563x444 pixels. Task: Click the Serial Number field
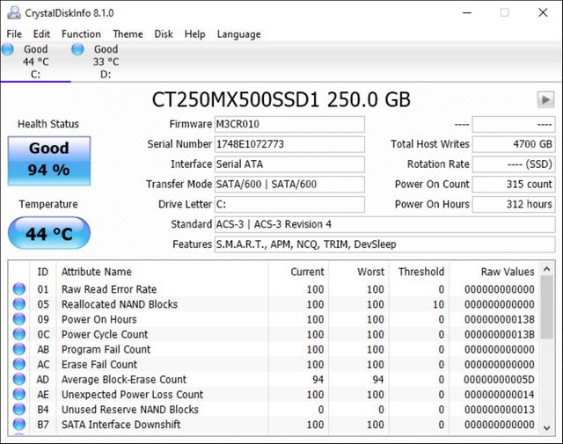(289, 144)
